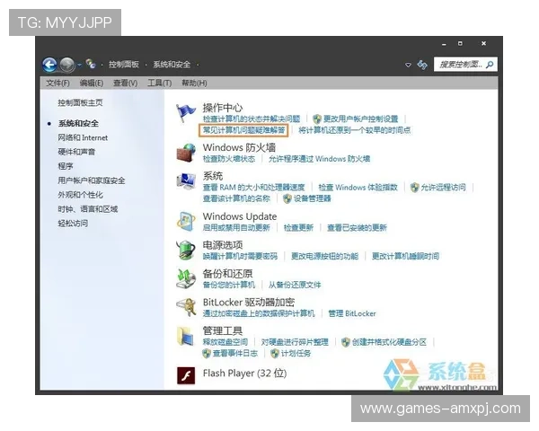
Task: Click 查看 RAM 的大小和处理器速度 link
Action: pos(253,188)
